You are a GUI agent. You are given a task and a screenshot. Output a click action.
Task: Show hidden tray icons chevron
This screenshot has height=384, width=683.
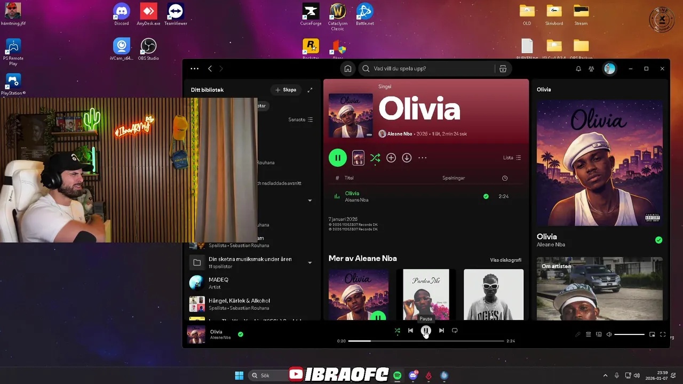pyautogui.click(x=605, y=375)
